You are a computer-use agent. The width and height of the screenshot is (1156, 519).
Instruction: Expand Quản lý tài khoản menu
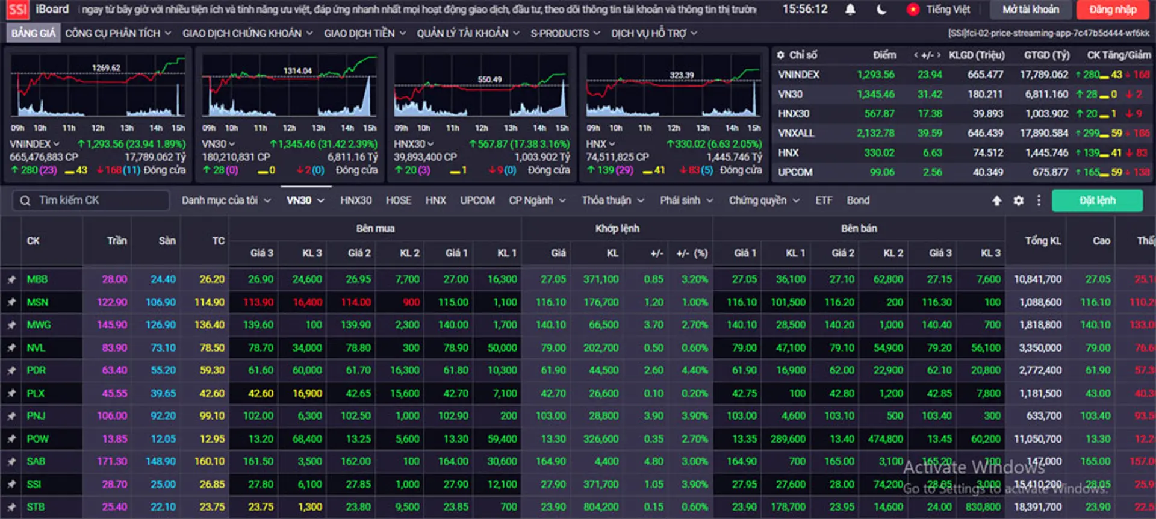point(468,33)
